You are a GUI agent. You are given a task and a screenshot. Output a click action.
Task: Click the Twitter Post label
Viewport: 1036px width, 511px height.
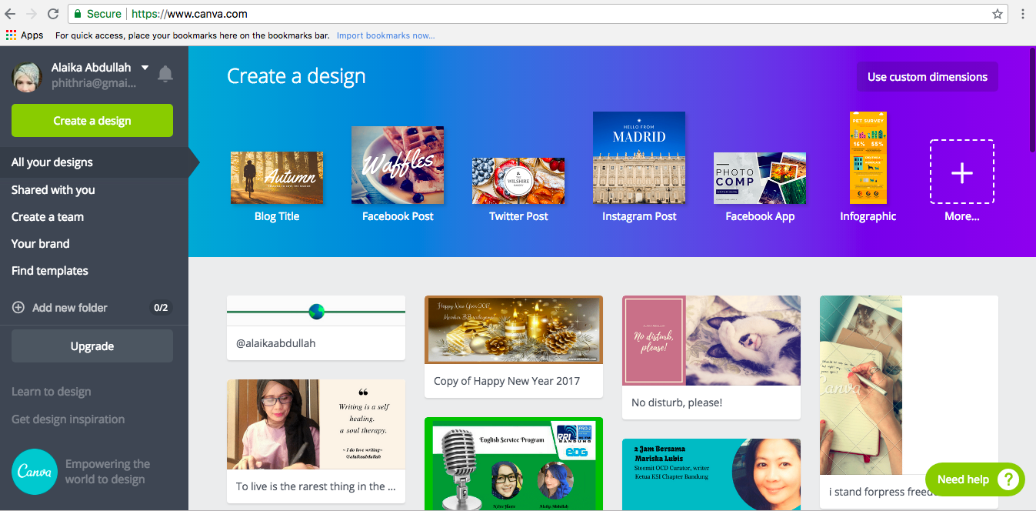518,216
